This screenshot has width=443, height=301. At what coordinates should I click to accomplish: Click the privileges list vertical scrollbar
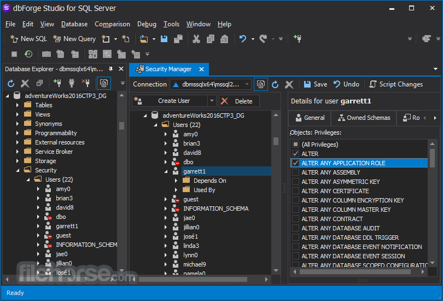click(432, 158)
